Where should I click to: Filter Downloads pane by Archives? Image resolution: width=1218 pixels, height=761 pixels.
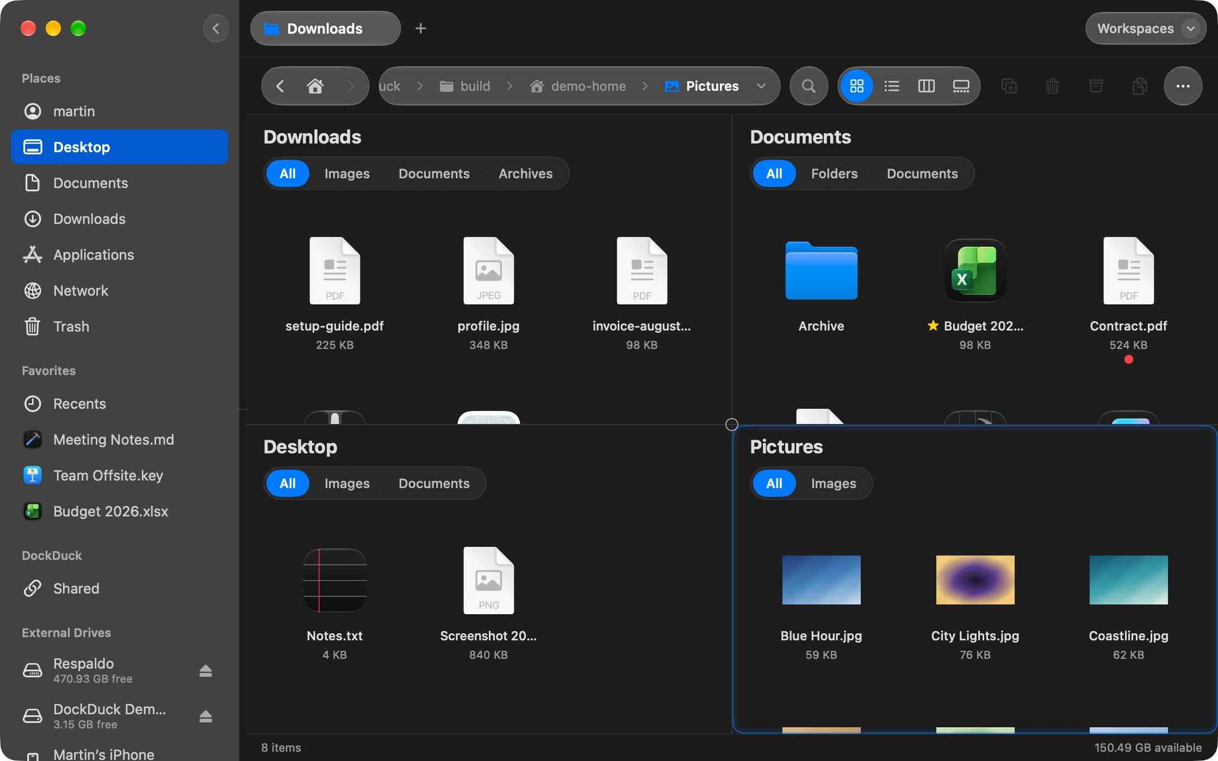(x=525, y=173)
